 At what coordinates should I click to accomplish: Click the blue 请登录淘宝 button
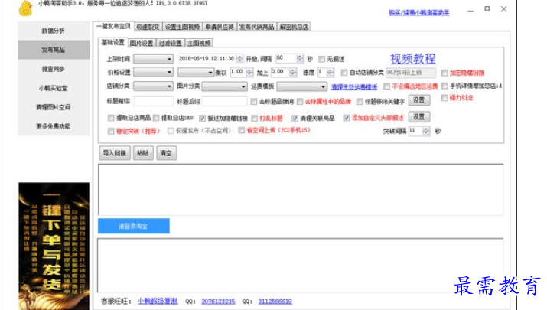pyautogui.click(x=134, y=226)
